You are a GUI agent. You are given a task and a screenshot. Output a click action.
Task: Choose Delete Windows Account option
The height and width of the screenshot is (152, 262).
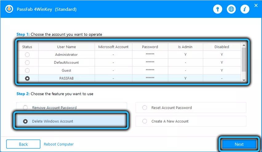(x=26, y=121)
